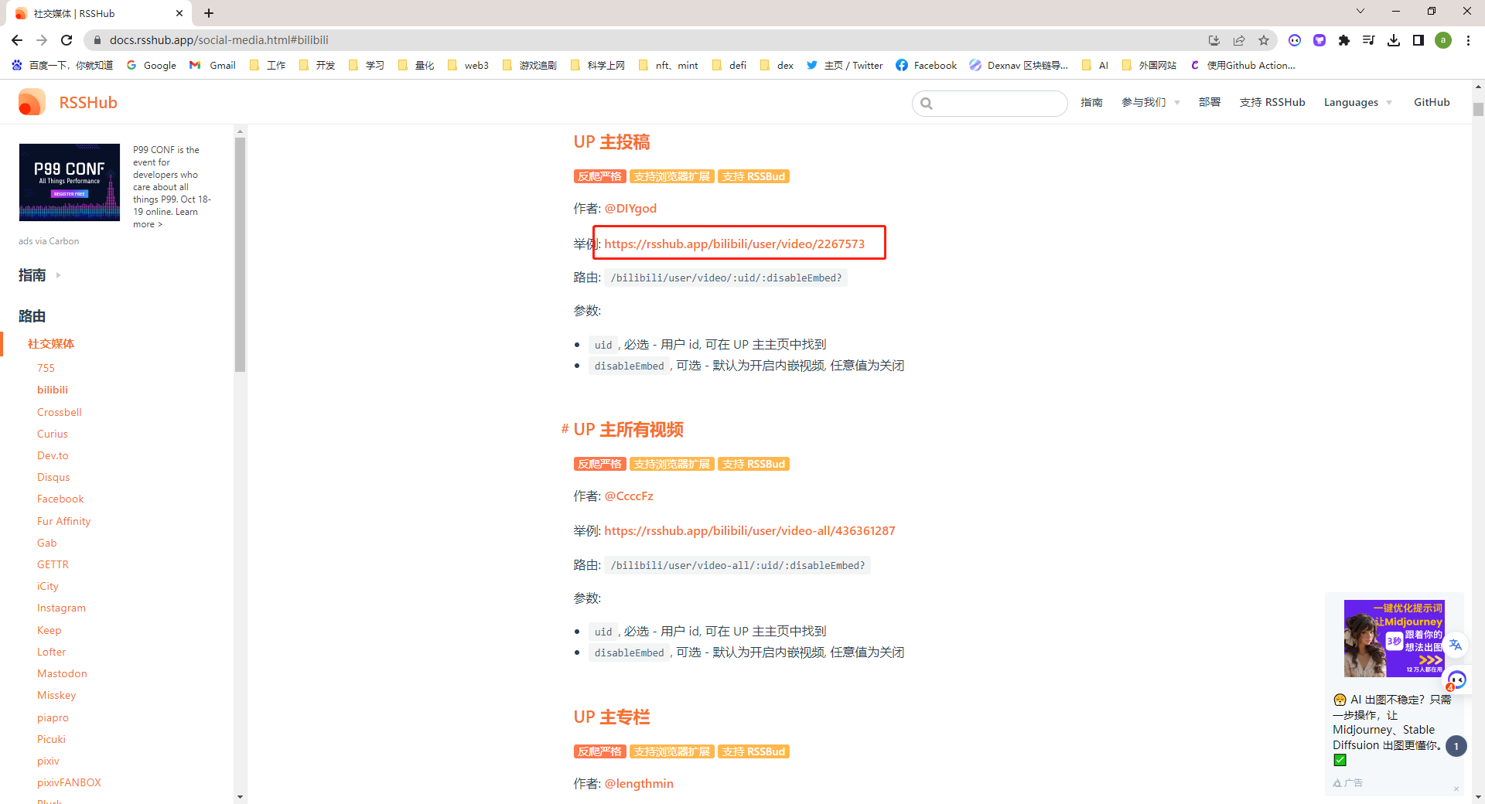This screenshot has width=1485, height=804.
Task: Open the Google bookmark
Action: pos(152,66)
